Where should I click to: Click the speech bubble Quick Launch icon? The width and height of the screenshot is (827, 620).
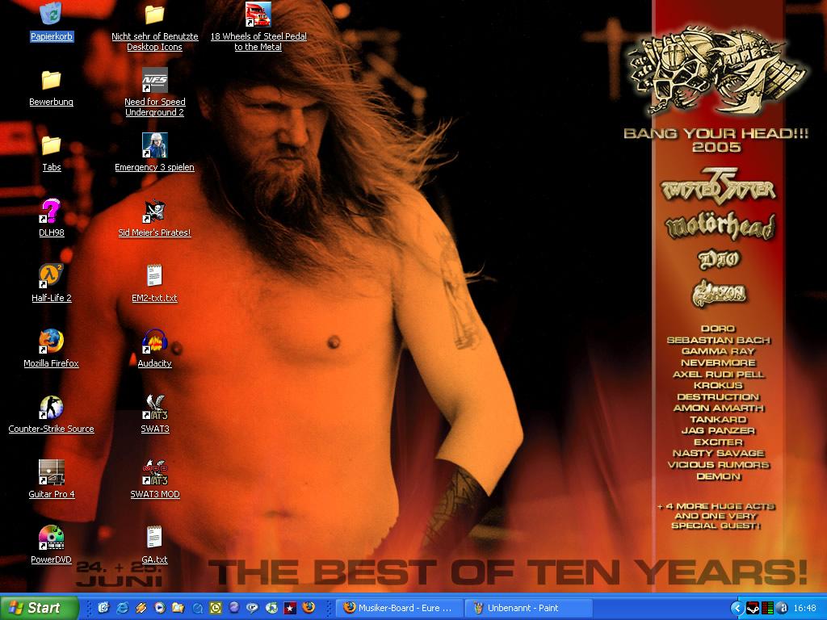coord(253,608)
